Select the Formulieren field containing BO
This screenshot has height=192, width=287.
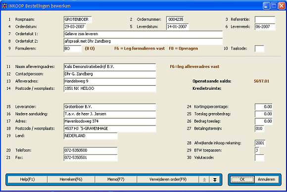click(72, 49)
